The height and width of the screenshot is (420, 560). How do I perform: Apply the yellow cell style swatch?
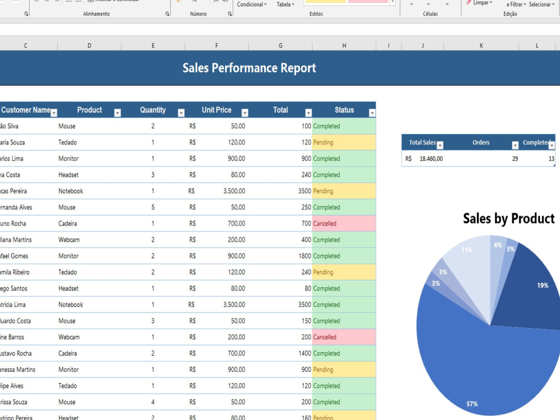325,2
